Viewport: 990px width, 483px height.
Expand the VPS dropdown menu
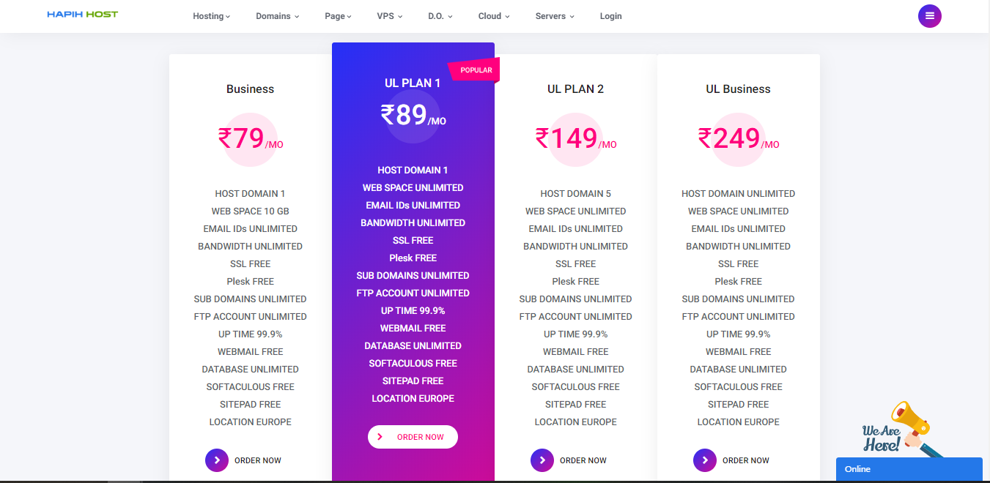click(x=390, y=16)
